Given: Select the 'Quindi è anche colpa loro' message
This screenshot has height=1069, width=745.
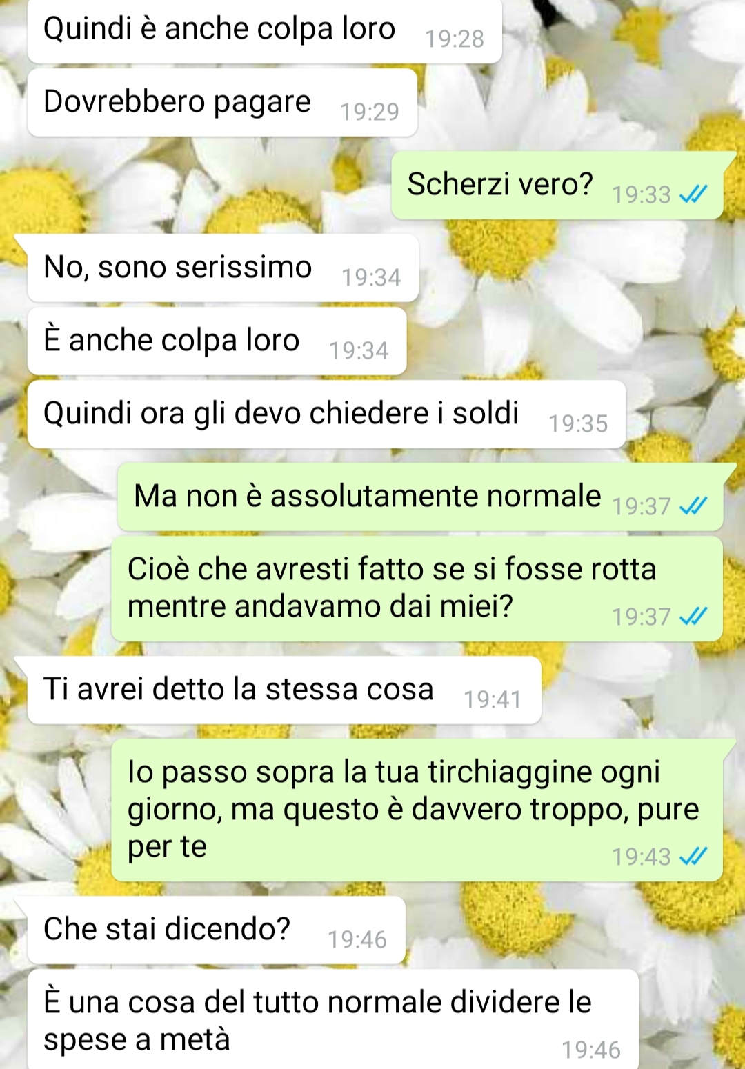Looking at the screenshot, I should (x=264, y=31).
